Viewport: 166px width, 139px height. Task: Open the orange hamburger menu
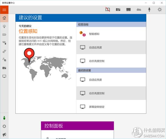(4, 10)
